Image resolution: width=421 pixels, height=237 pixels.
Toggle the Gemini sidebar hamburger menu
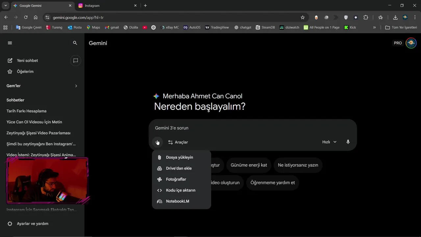[x=10, y=43]
